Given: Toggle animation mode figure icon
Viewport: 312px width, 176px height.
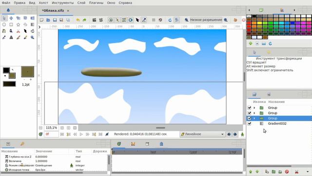Looking at the screenshot, I should click(242, 134).
